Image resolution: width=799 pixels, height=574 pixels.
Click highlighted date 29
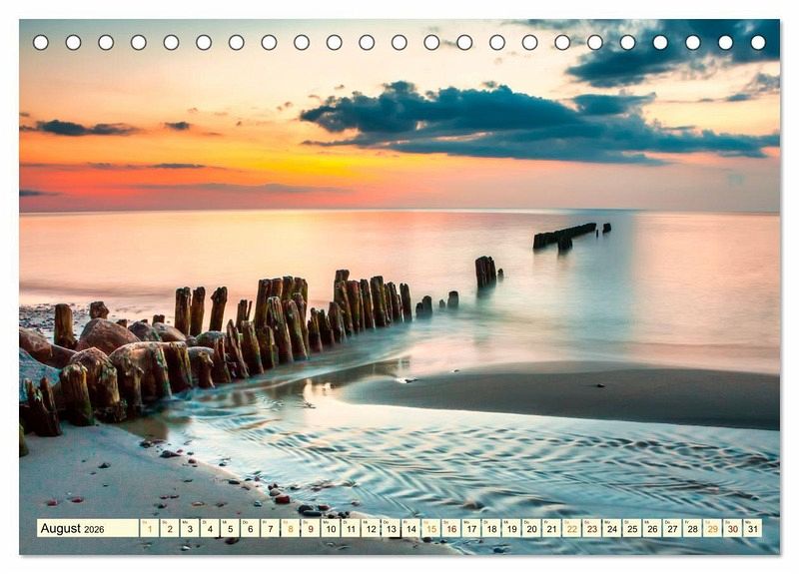(713, 528)
